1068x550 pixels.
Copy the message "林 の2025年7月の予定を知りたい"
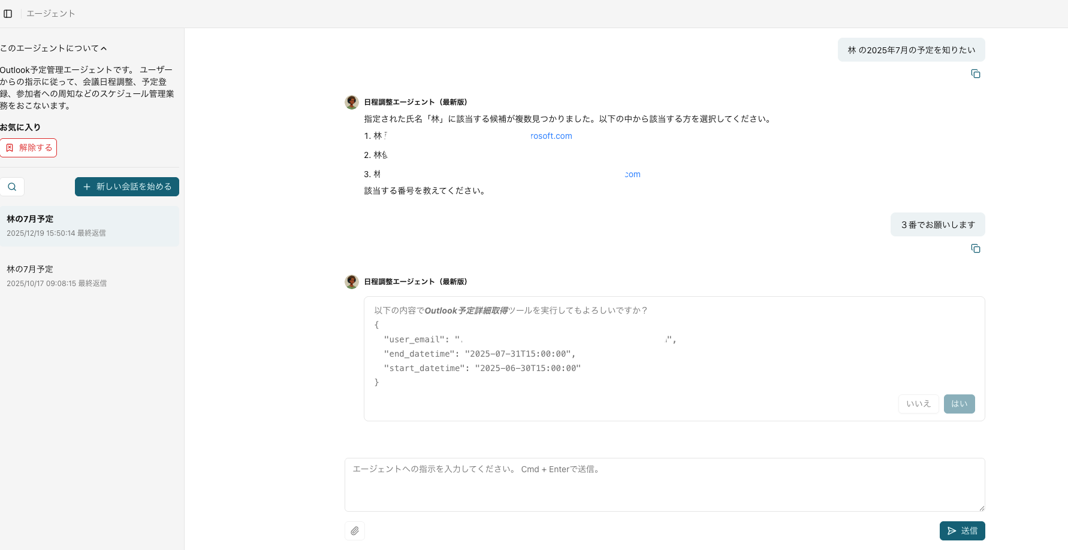[x=975, y=74]
